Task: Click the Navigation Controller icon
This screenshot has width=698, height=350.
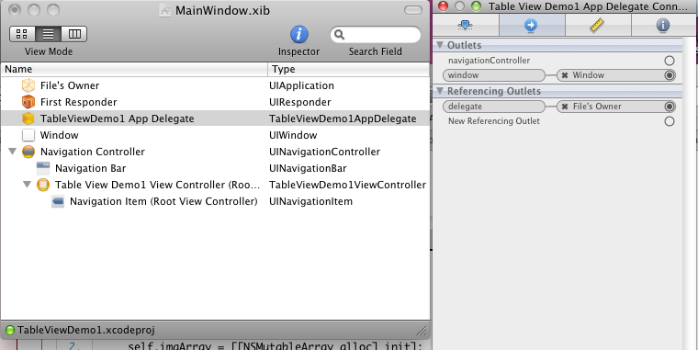Action: (x=28, y=152)
